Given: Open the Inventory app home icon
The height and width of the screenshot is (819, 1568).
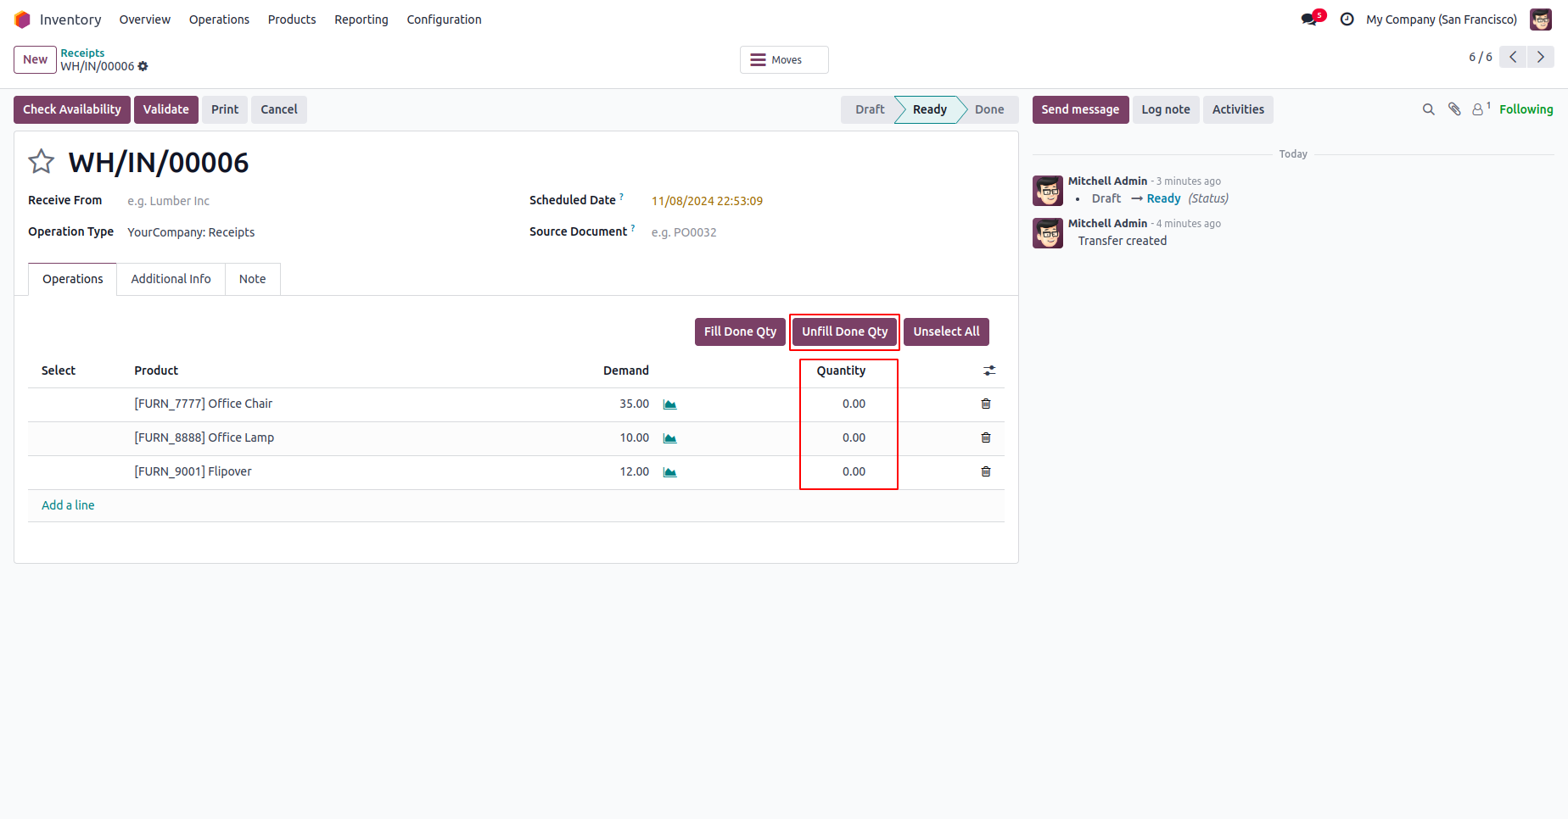Looking at the screenshot, I should pyautogui.click(x=22, y=19).
